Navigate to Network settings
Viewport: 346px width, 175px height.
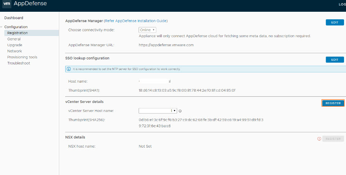[15, 51]
